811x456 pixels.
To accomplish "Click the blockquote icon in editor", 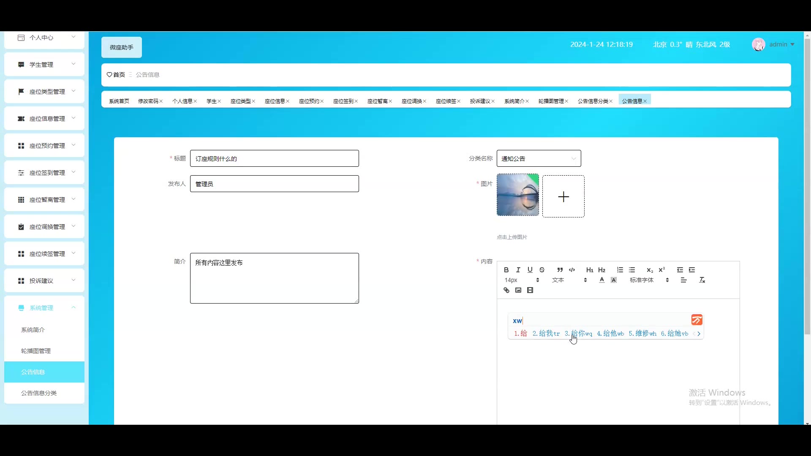I will [x=560, y=270].
